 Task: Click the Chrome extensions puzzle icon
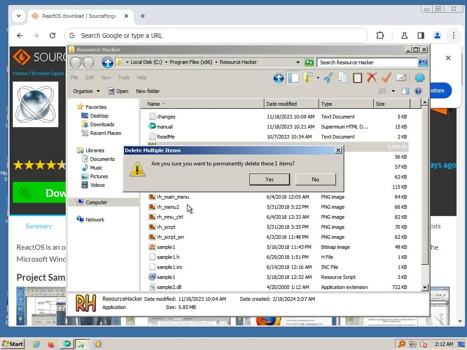(x=380, y=36)
